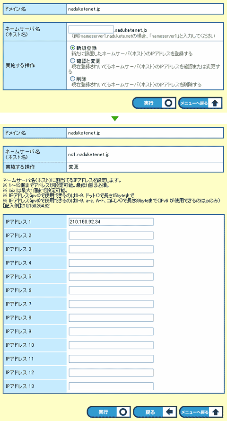Image resolution: width=227 pixels, height=421 pixels.
Task: Click the 戻る button with left arrow
Action: (x=155, y=412)
